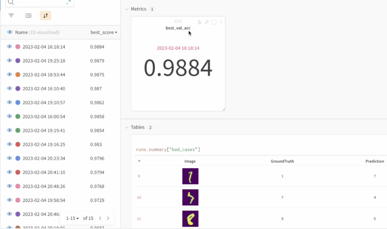Hide run 2023-02-04 16:00:54

coord(9,116)
